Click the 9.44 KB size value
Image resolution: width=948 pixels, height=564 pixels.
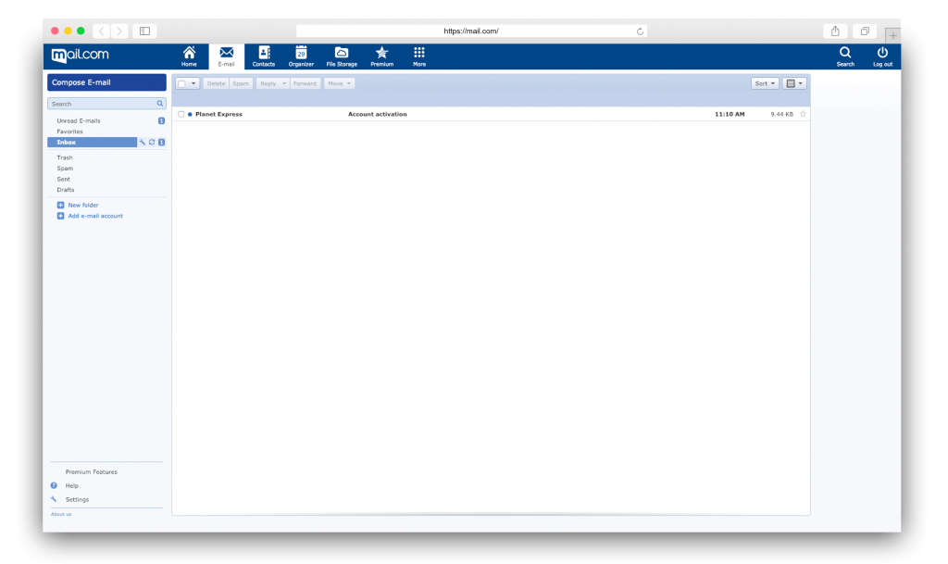781,114
